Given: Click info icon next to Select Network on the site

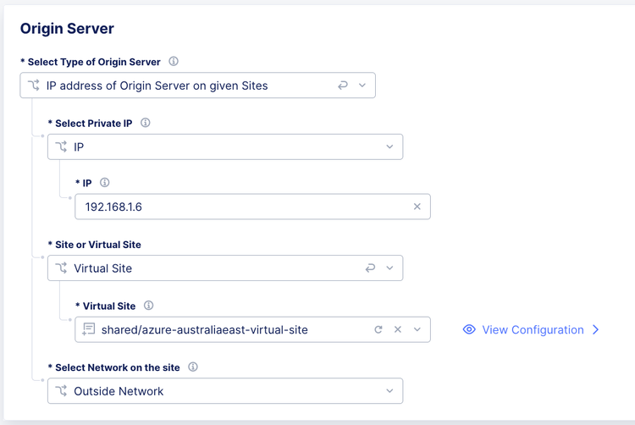Looking at the screenshot, I should coord(193,367).
